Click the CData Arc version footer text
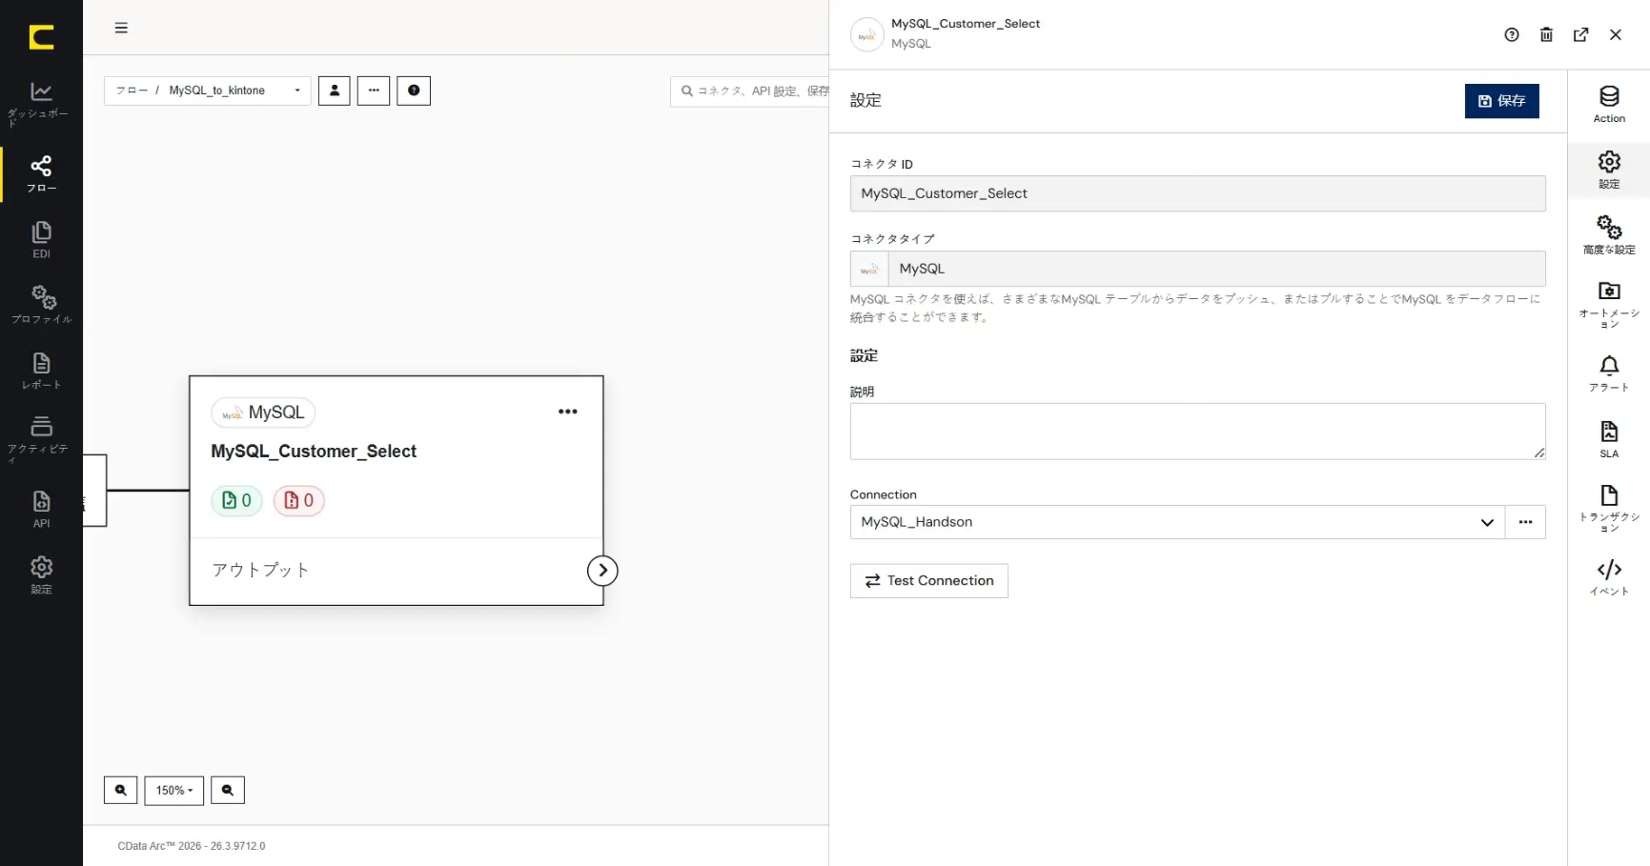Viewport: 1650px width, 866px height. [x=192, y=846]
